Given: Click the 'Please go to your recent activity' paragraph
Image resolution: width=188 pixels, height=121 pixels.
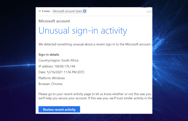Looking at the screenshot, I should pos(95,94).
